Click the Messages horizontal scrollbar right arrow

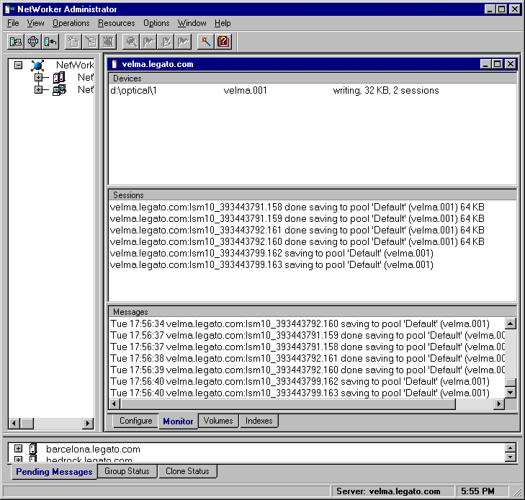coord(498,405)
